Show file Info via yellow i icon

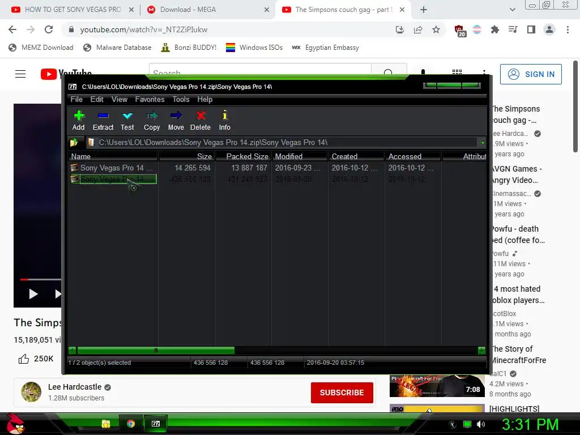pos(224,121)
